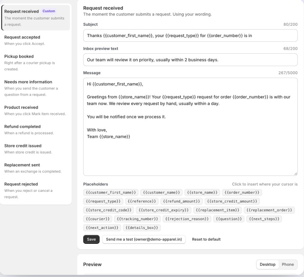304x277 pixels.
Task: Insert the {{customer_name}} placeholder chip
Action: click(x=161, y=193)
